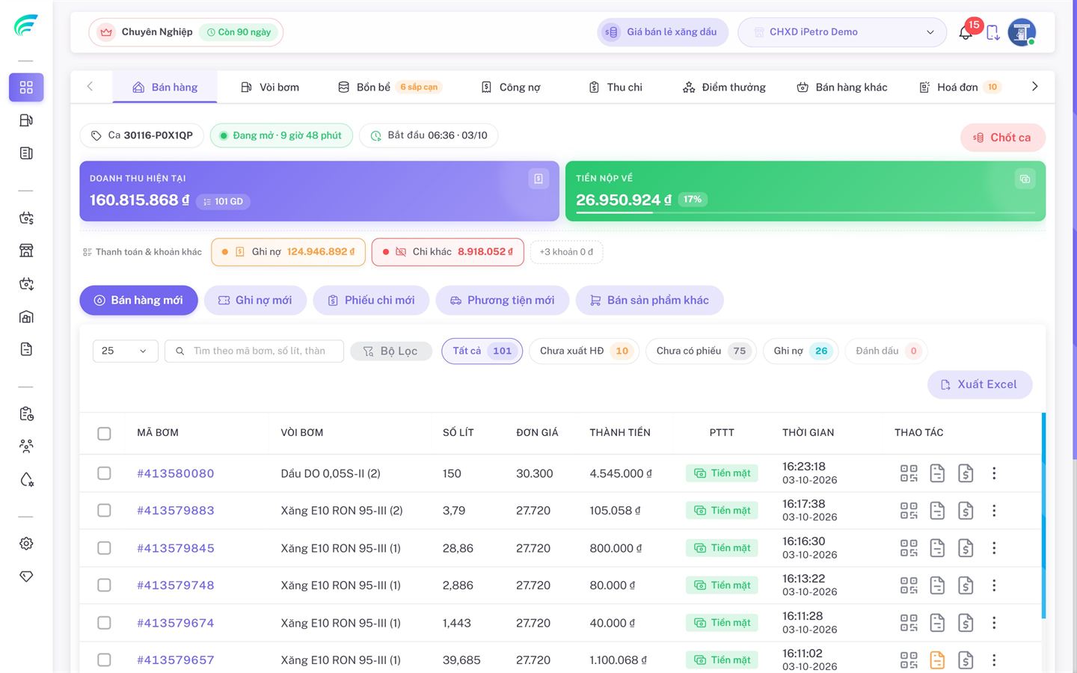The image size is (1077, 673).
Task: Show QR code for order #413580080
Action: tap(909, 473)
